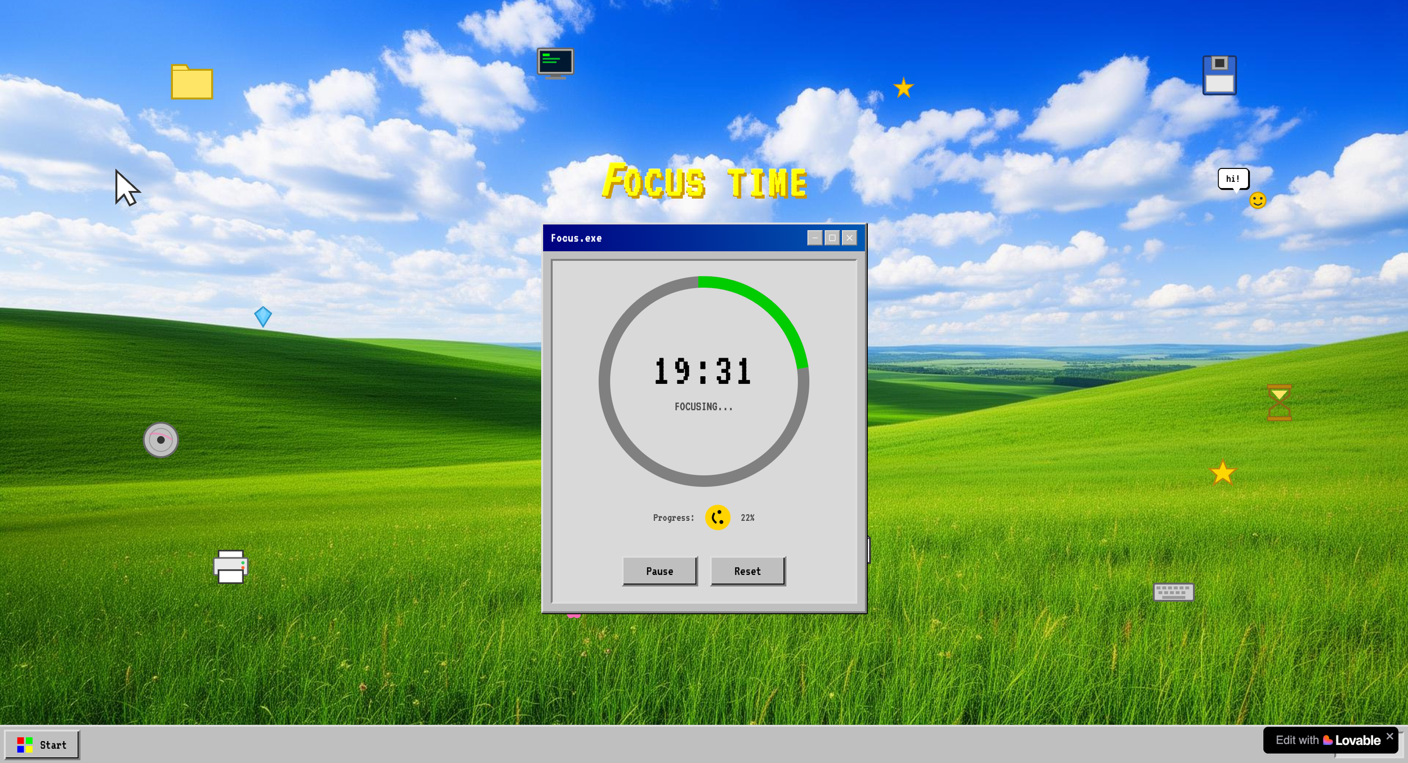Click the yellow progress face indicator
This screenshot has width=1408, height=763.
click(718, 517)
